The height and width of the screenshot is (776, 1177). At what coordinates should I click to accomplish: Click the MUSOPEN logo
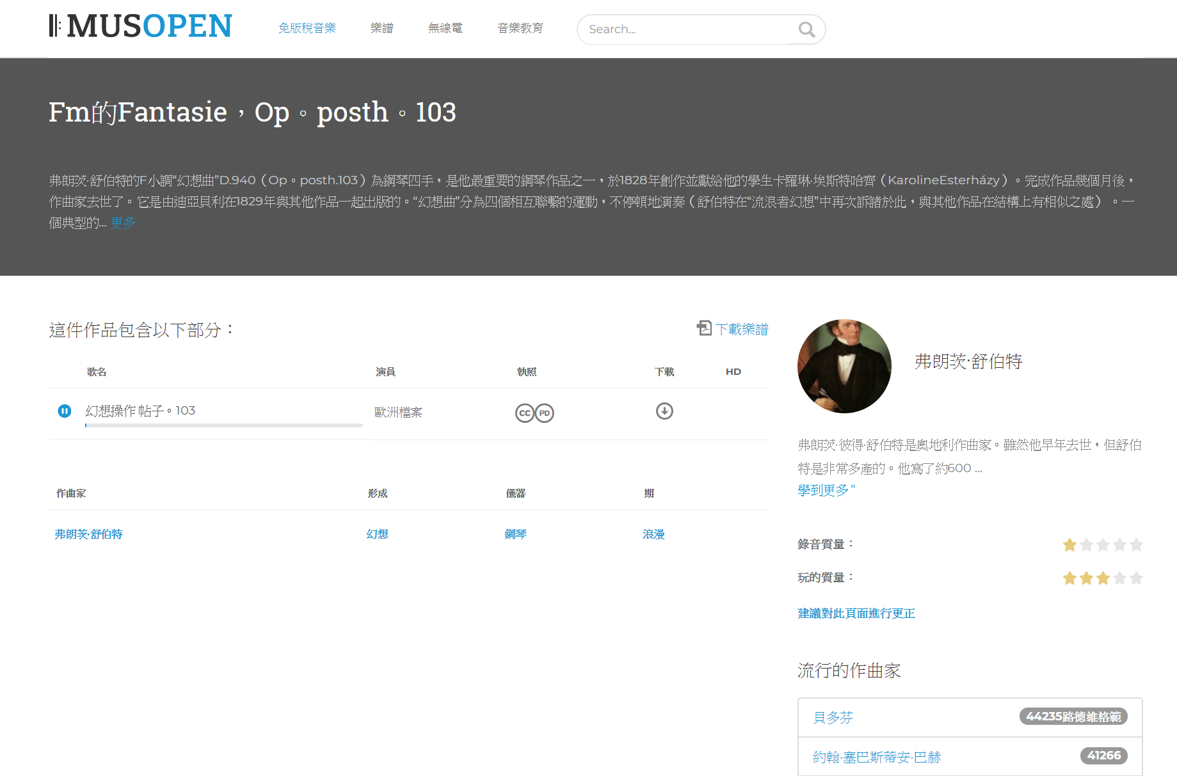tap(140, 26)
